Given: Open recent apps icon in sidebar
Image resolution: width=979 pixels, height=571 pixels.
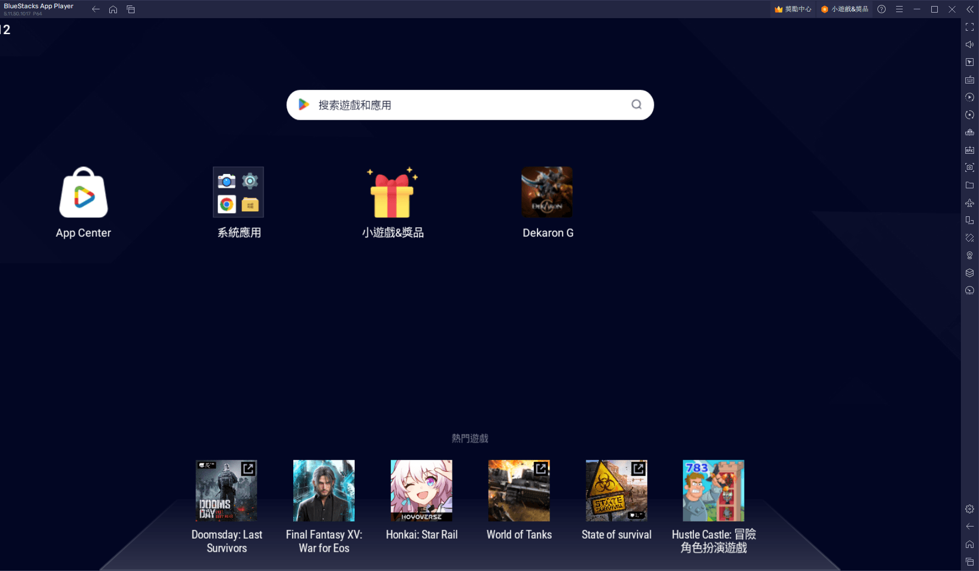Looking at the screenshot, I should 970,562.
